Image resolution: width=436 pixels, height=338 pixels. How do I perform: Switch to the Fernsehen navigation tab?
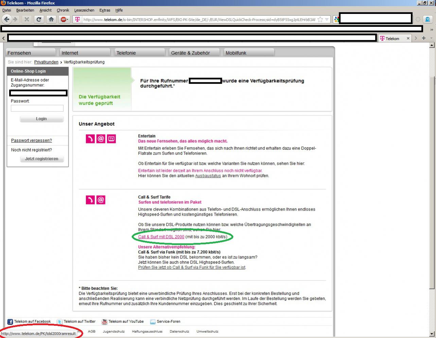(30, 53)
